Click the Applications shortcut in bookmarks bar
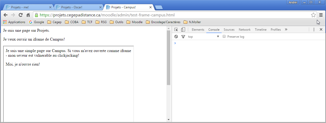The image size is (326, 123). 14,22
